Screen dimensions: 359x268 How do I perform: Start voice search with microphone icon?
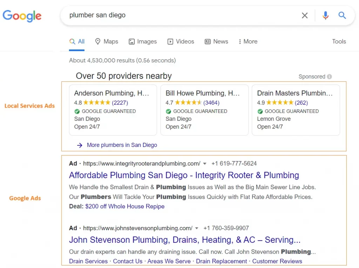325,15
